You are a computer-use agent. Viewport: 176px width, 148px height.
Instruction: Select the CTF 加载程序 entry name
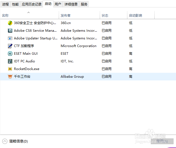24,46
